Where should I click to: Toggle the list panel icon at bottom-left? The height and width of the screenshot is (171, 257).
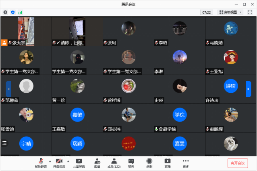(x=4, y=142)
